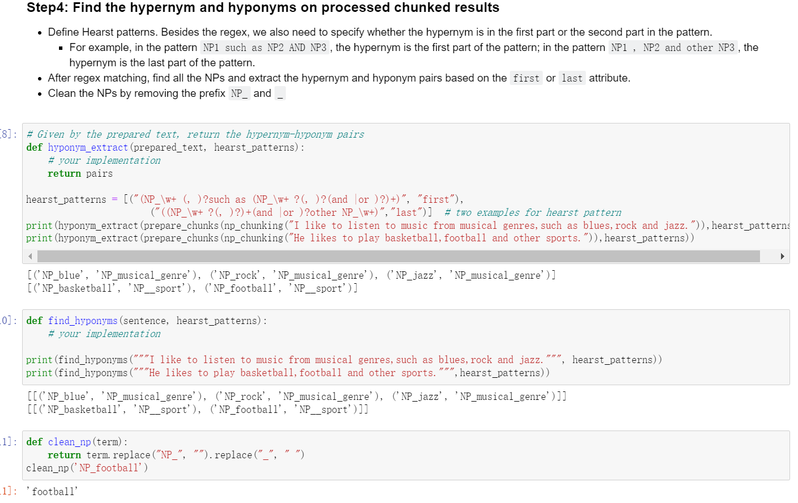Click the inline code snippet last
798x503 pixels.
pyautogui.click(x=572, y=78)
